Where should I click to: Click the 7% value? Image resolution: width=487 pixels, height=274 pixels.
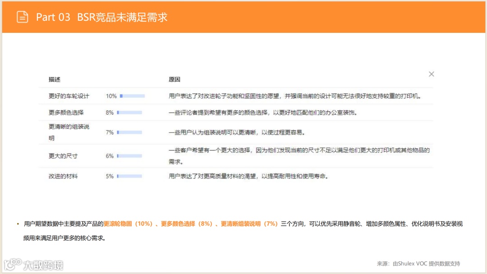[110, 132]
